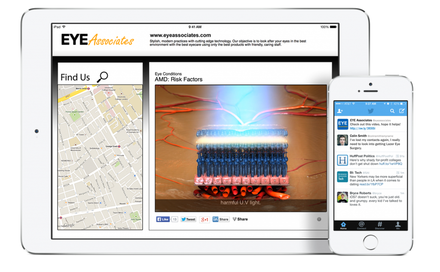Switch to the Discover tab
The height and width of the screenshot is (272, 440).
380,226
